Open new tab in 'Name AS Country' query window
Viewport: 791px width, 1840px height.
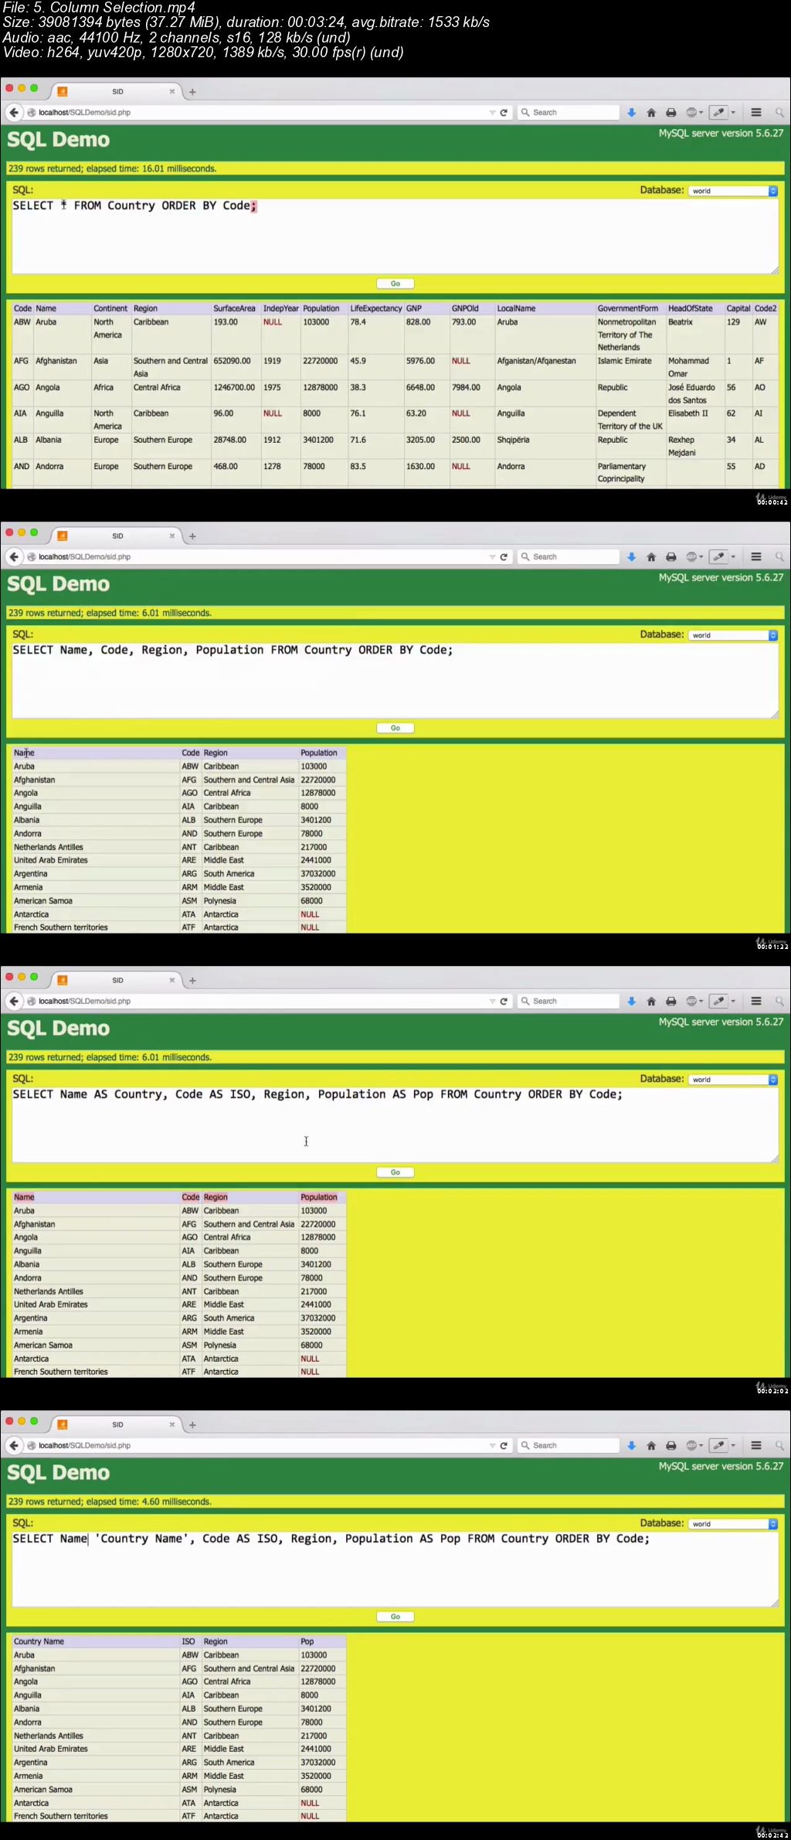pyautogui.click(x=192, y=980)
